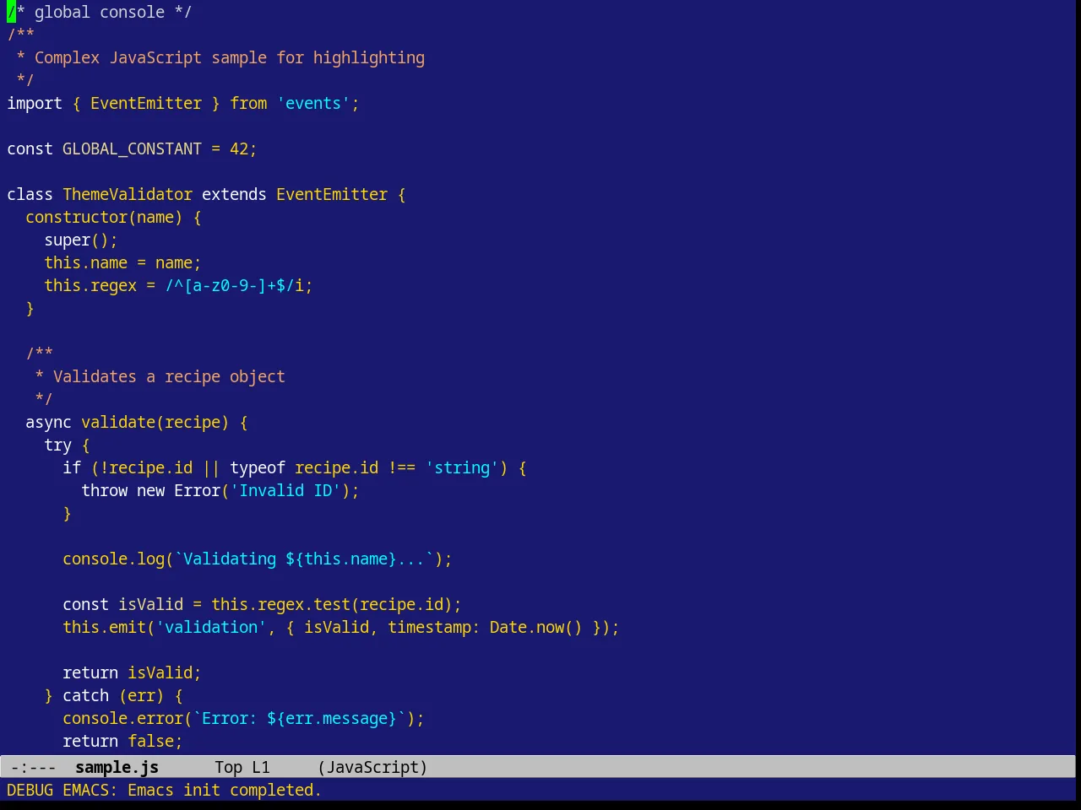
Task: Click the buffer name sample.js in mode line
Action: 117,767
